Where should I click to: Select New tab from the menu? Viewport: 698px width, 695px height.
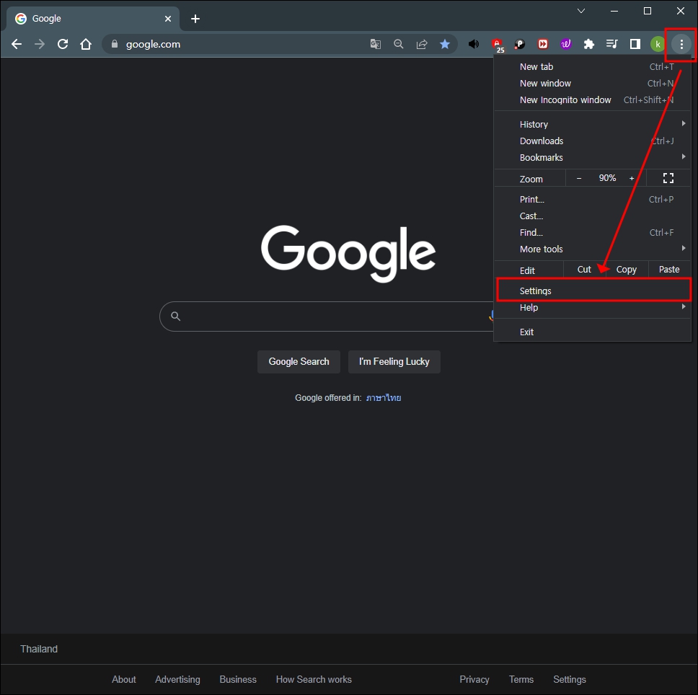[x=593, y=67]
